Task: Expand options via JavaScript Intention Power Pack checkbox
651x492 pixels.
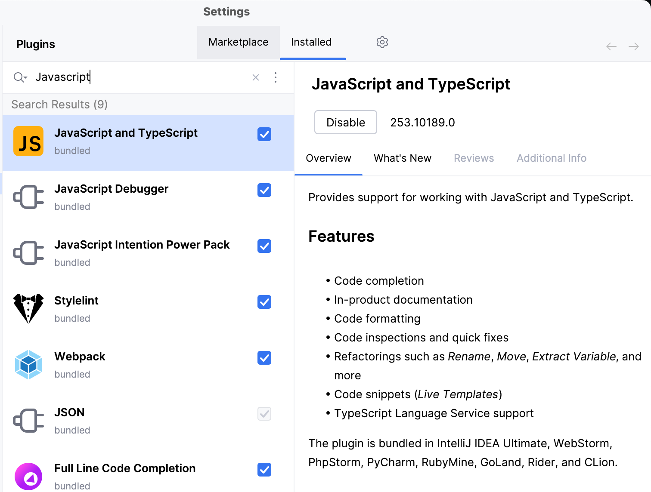Action: 264,246
